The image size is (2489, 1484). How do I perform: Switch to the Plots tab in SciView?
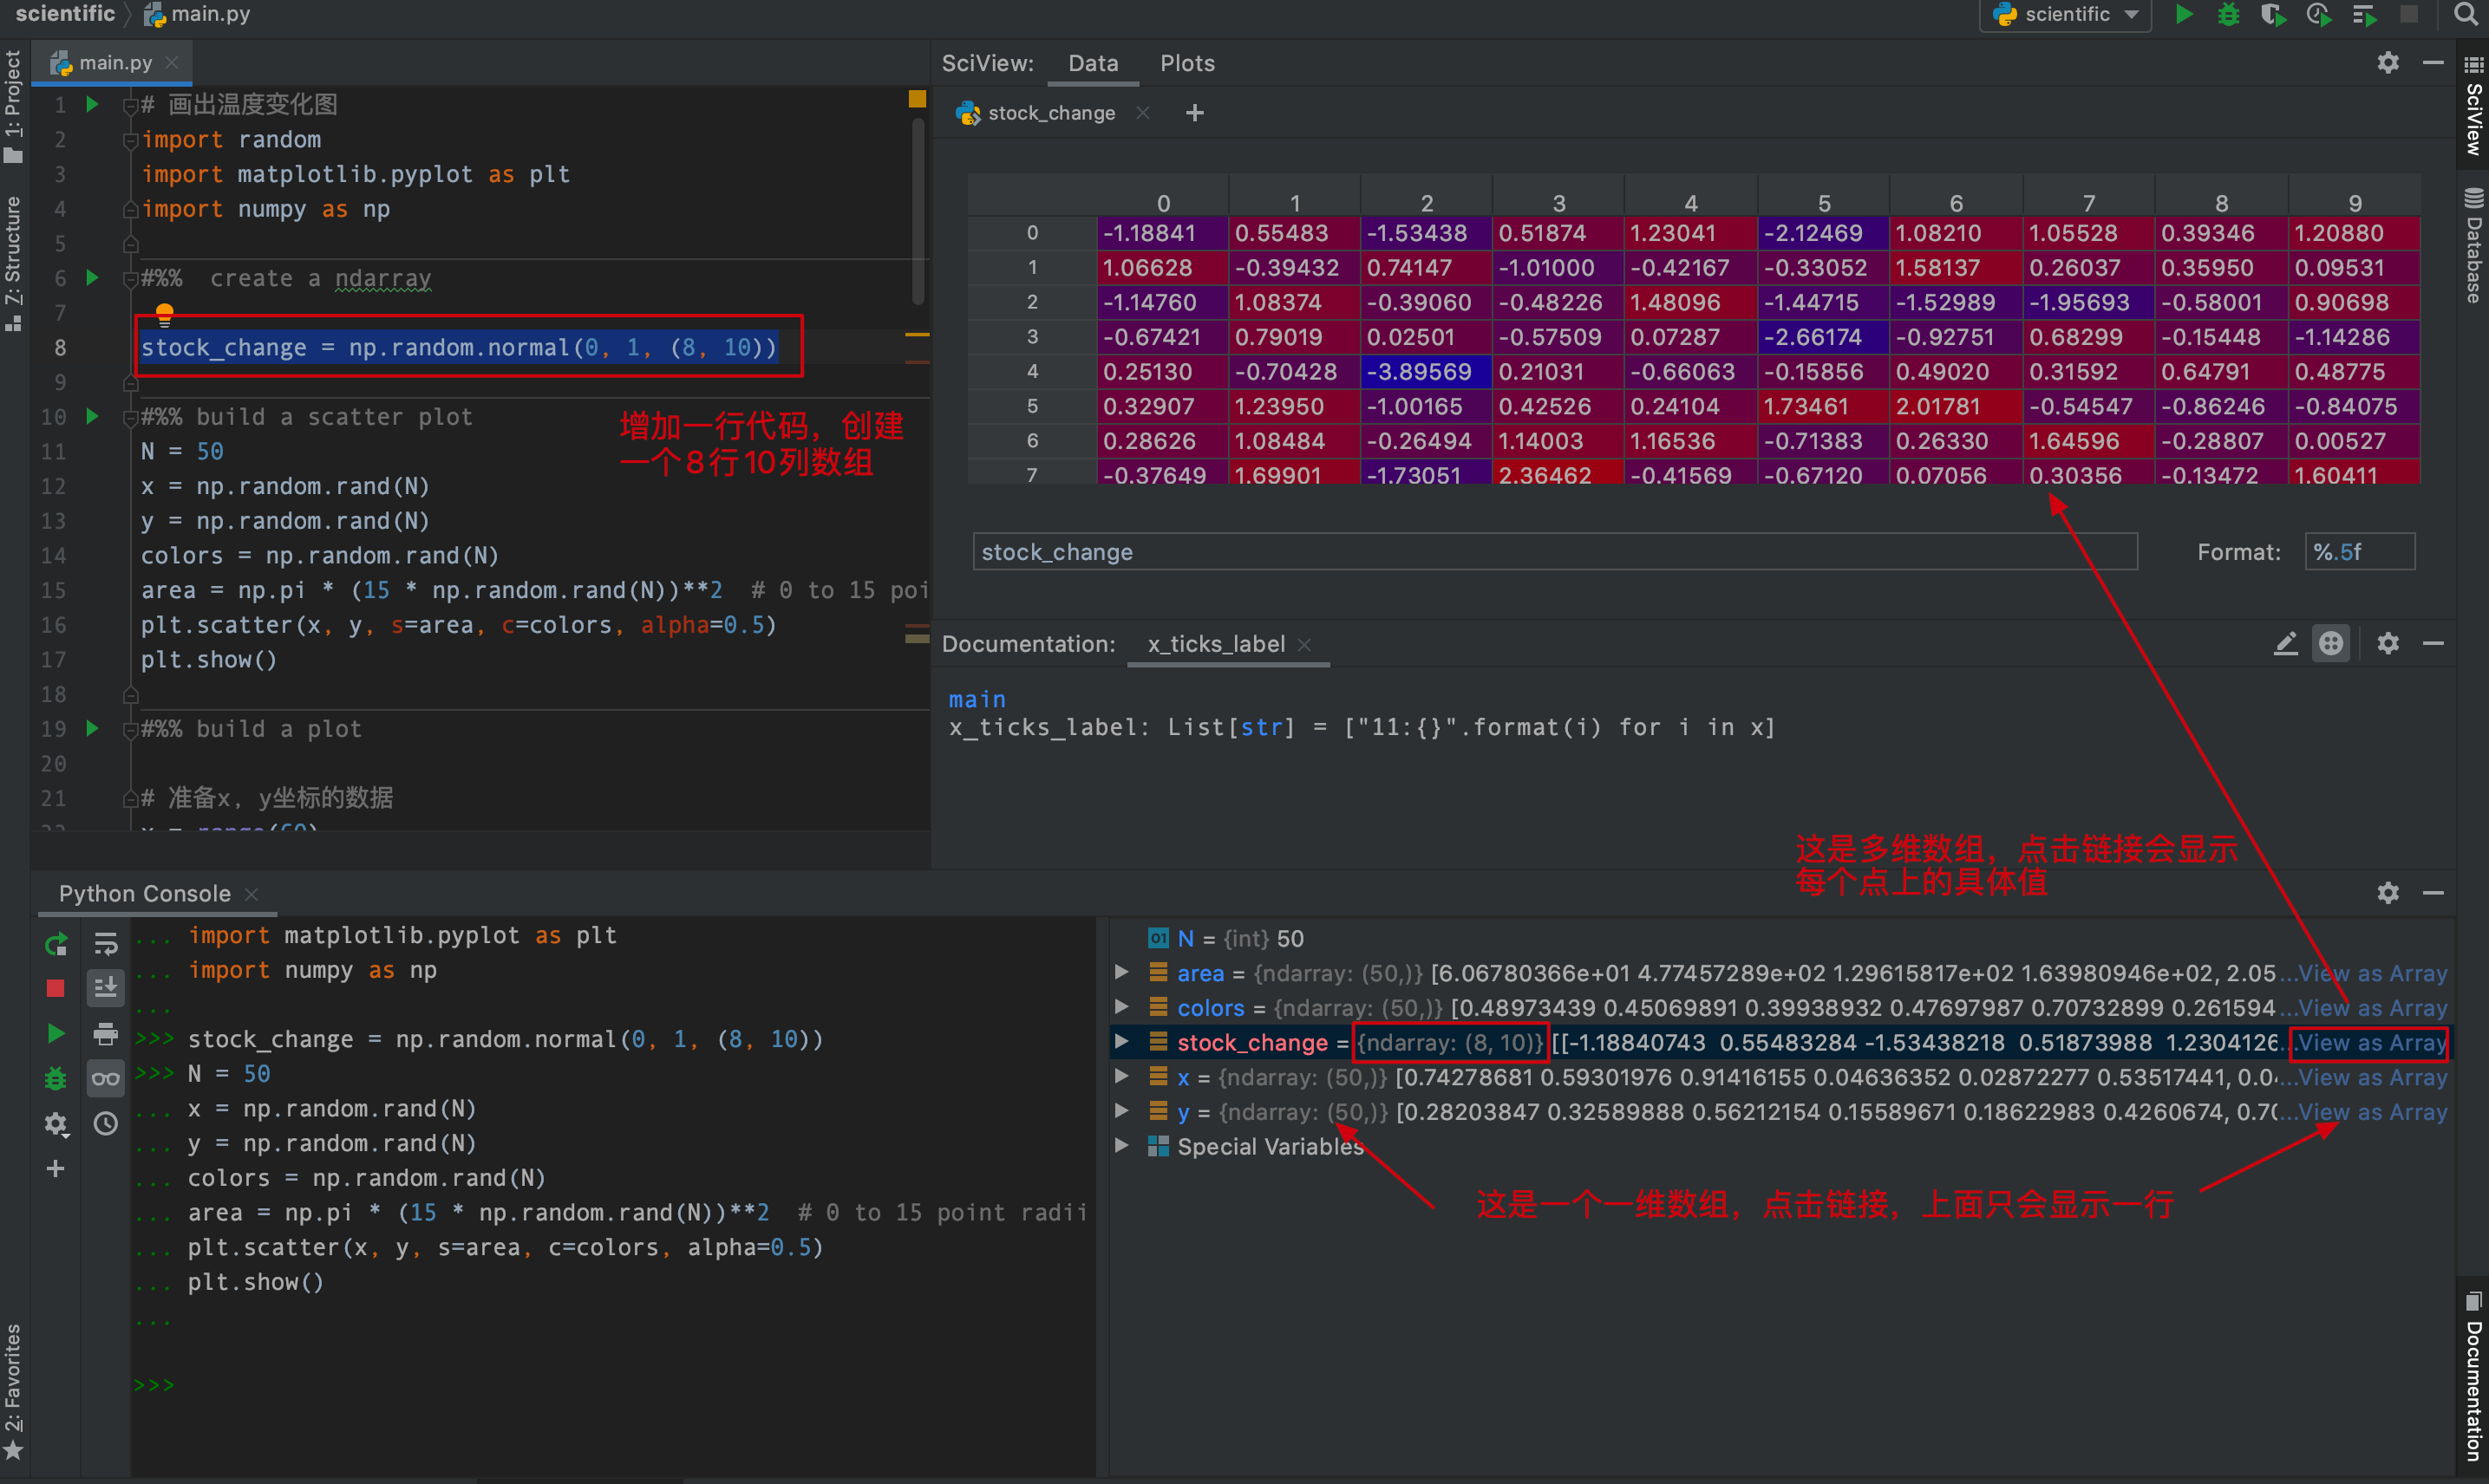pos(1186,63)
